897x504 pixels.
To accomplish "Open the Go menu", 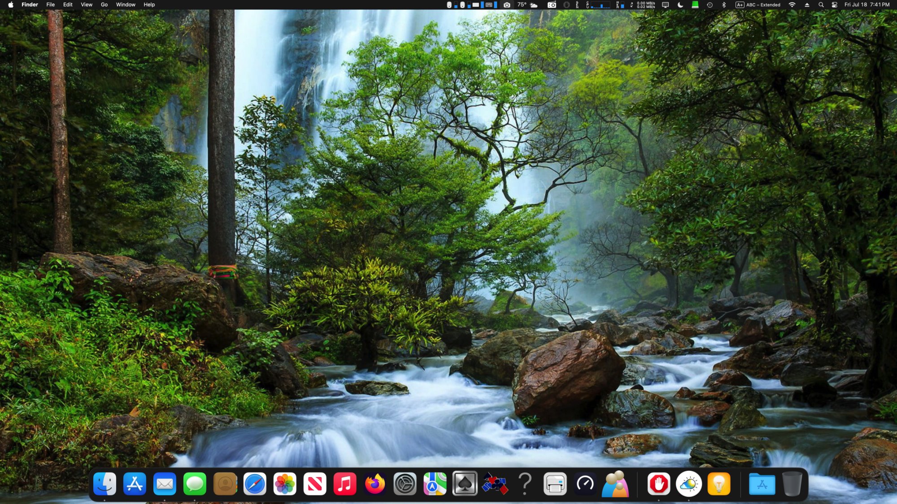I will [104, 5].
